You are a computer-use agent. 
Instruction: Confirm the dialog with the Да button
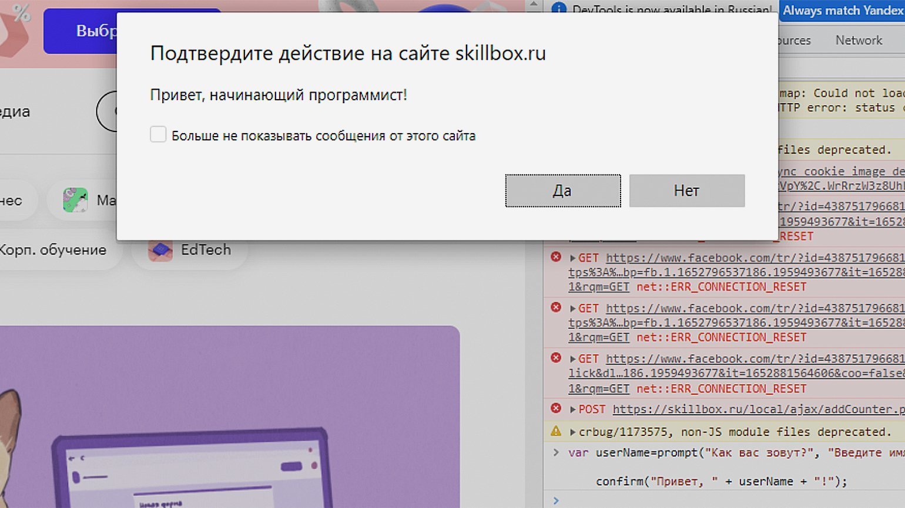point(562,191)
